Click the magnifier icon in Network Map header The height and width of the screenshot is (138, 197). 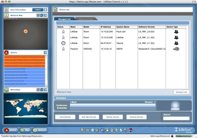coord(45,15)
